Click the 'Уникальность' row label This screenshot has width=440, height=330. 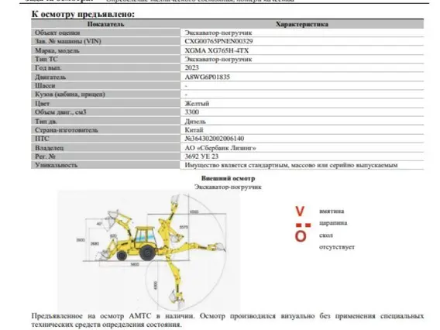pos(56,165)
